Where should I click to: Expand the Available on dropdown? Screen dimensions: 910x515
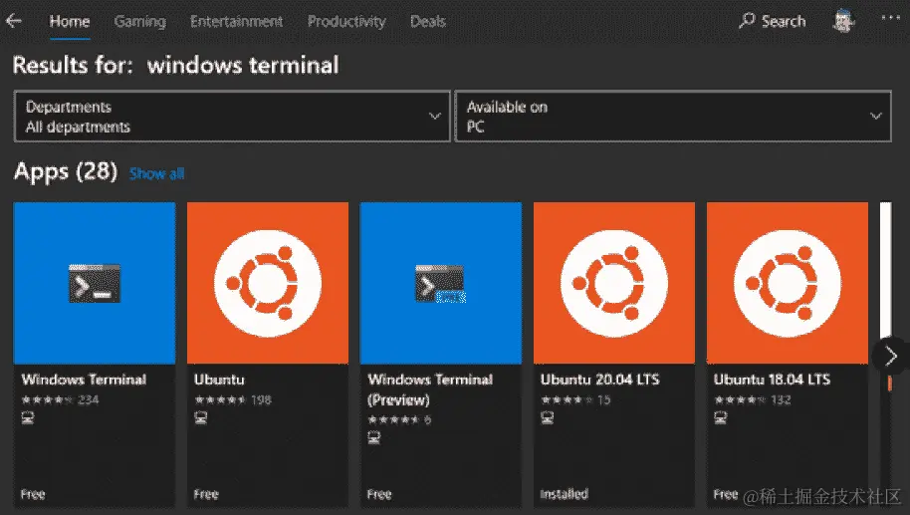673,117
